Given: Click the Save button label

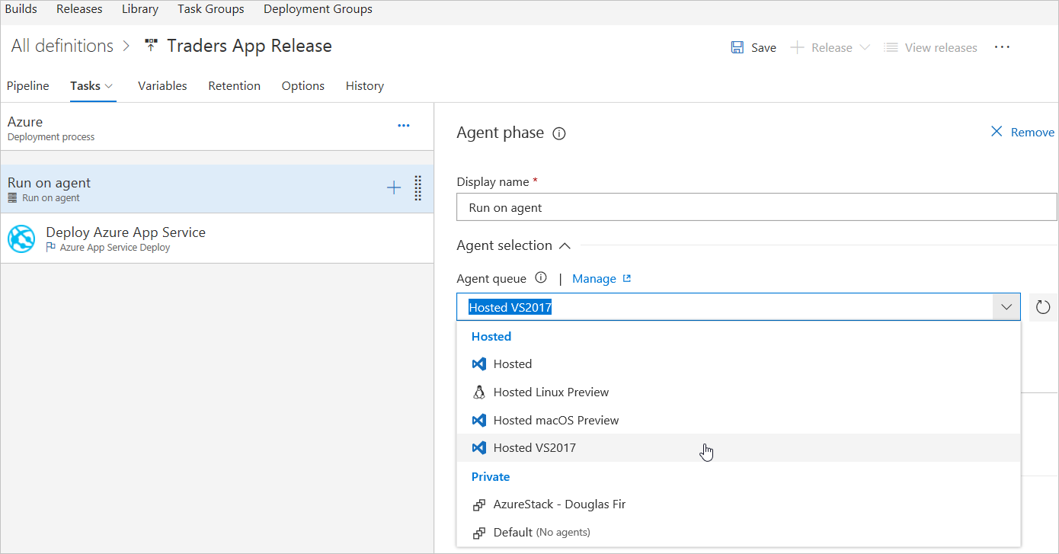Looking at the screenshot, I should [x=763, y=47].
